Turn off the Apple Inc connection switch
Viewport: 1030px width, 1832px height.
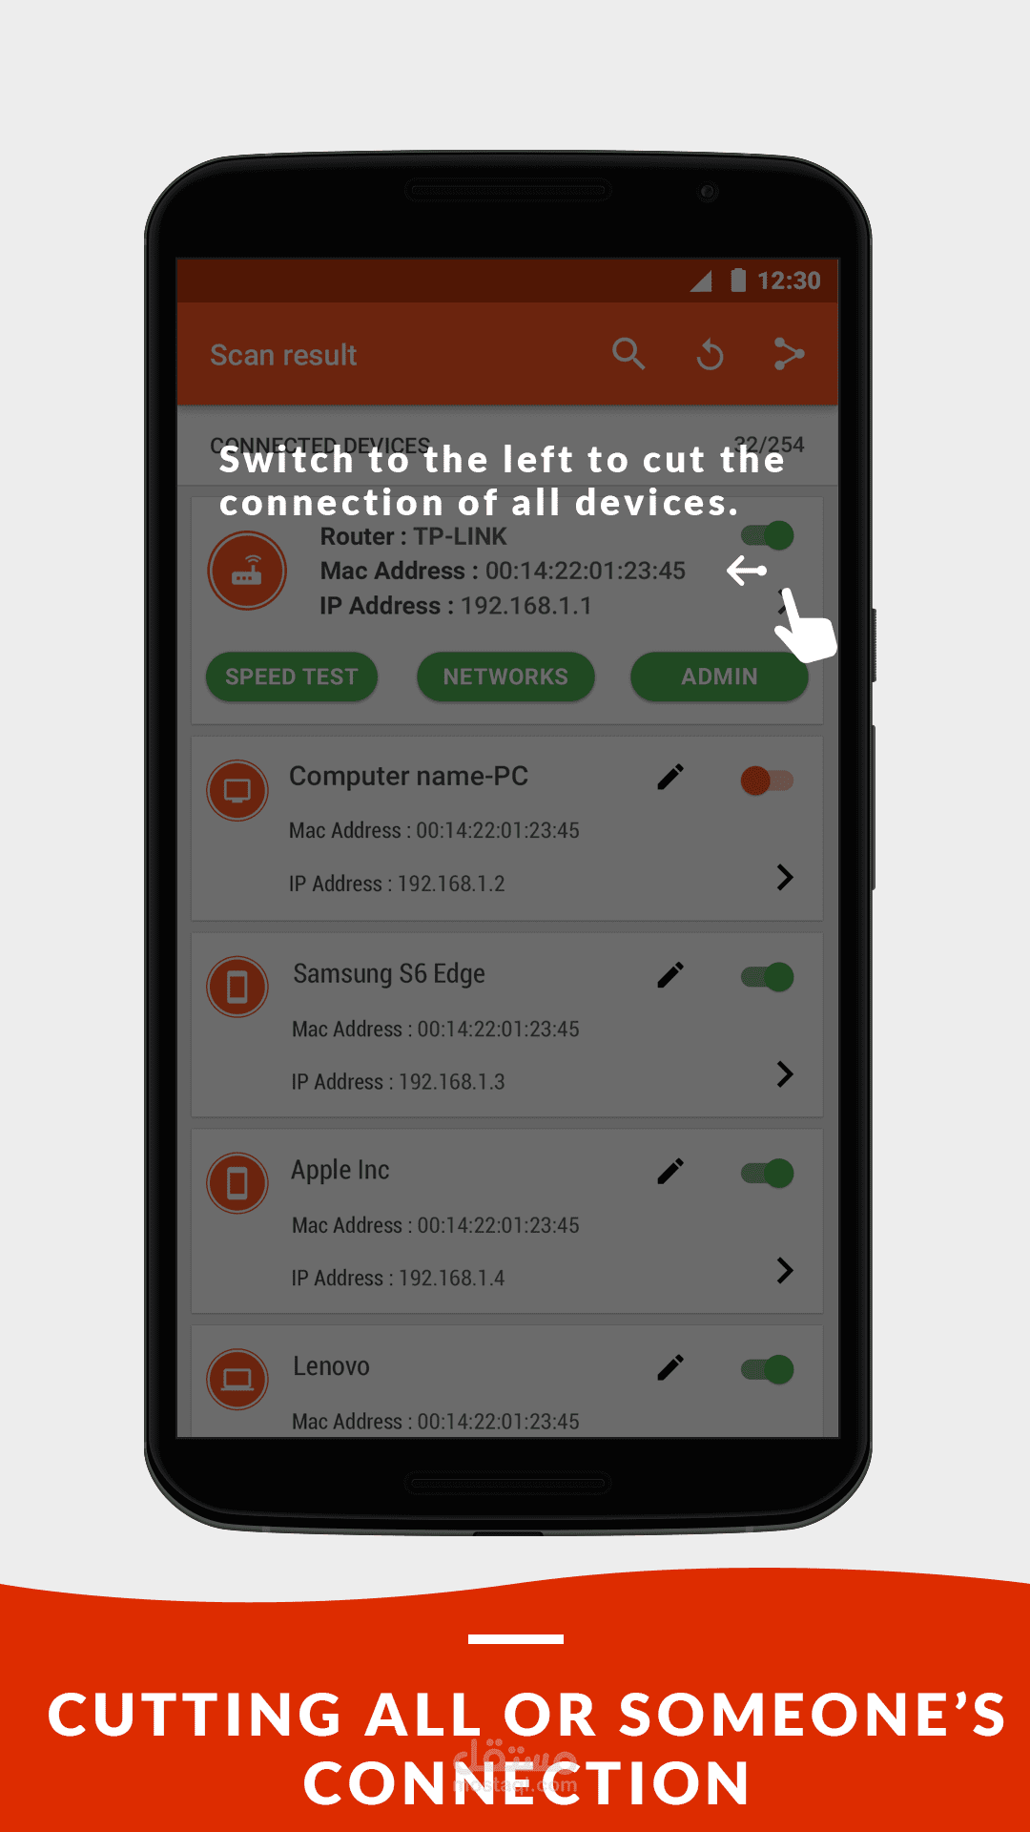coord(768,1174)
